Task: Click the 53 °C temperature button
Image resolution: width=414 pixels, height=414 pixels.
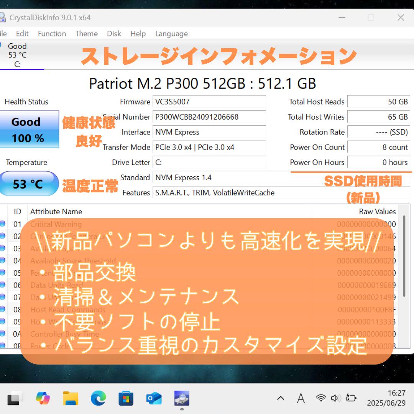Action: (x=29, y=184)
